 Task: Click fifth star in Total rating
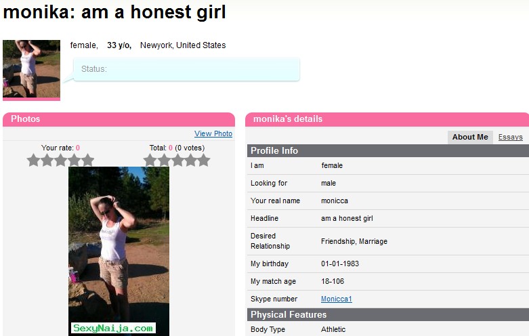tap(204, 161)
